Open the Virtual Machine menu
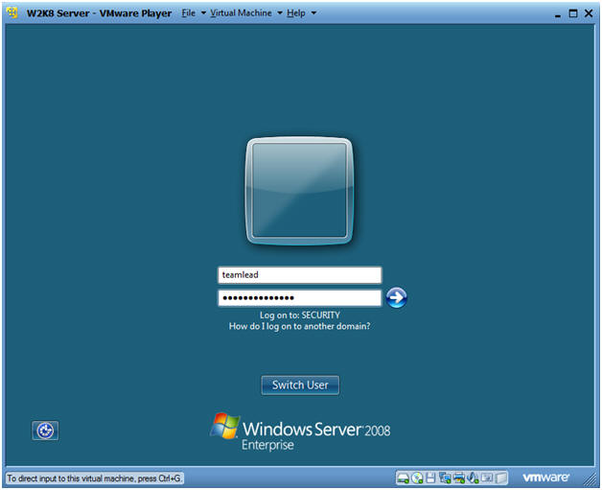This screenshot has height=490, width=602. [x=242, y=13]
